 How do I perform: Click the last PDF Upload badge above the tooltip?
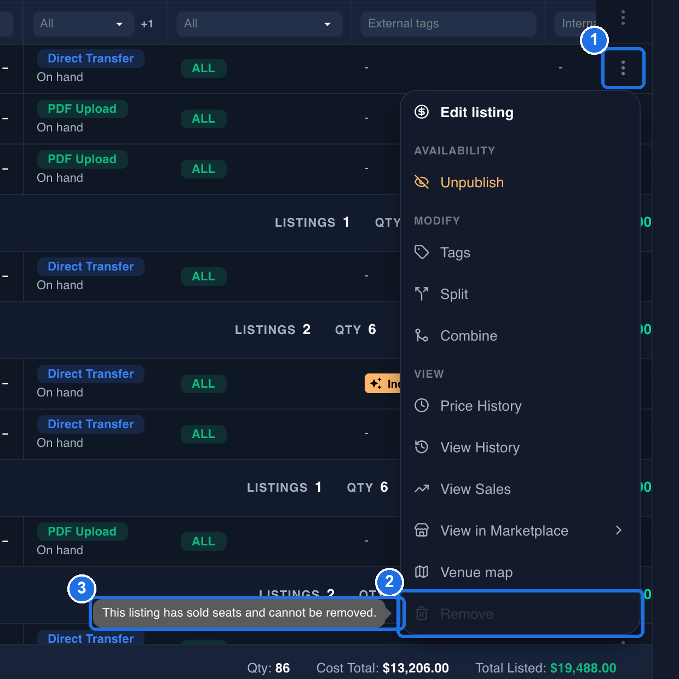point(82,532)
